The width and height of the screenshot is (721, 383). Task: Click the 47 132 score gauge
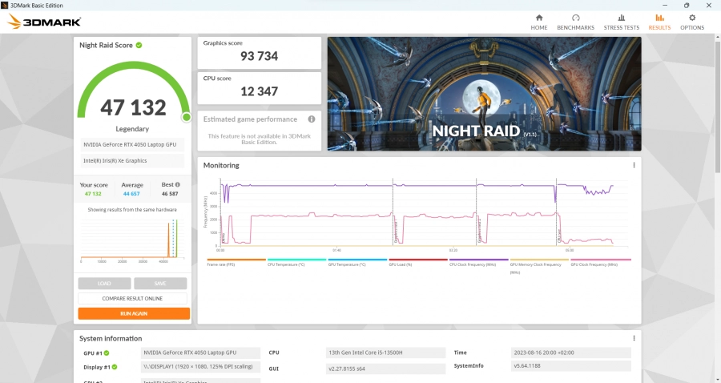click(133, 92)
